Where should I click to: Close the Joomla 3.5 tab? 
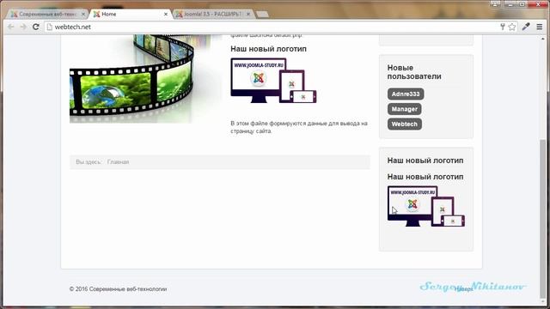[248, 14]
